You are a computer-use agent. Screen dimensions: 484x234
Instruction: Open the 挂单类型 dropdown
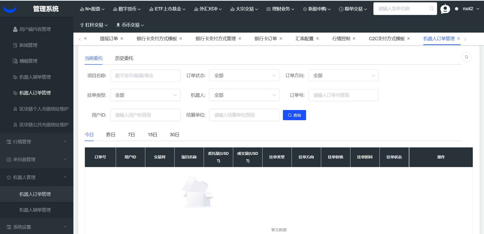click(145, 95)
